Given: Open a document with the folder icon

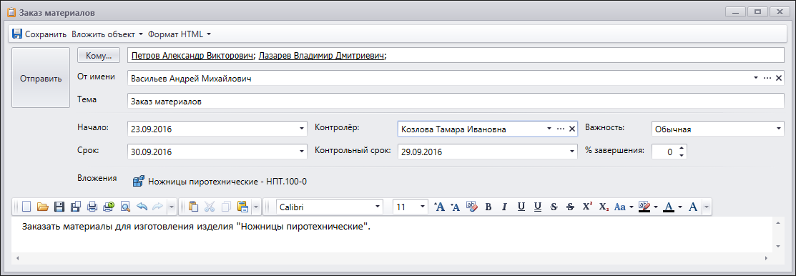Looking at the screenshot, I should 43,207.
